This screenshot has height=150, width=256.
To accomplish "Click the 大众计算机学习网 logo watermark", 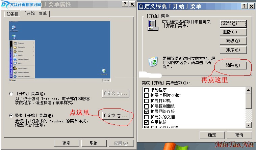I will 21,5.
